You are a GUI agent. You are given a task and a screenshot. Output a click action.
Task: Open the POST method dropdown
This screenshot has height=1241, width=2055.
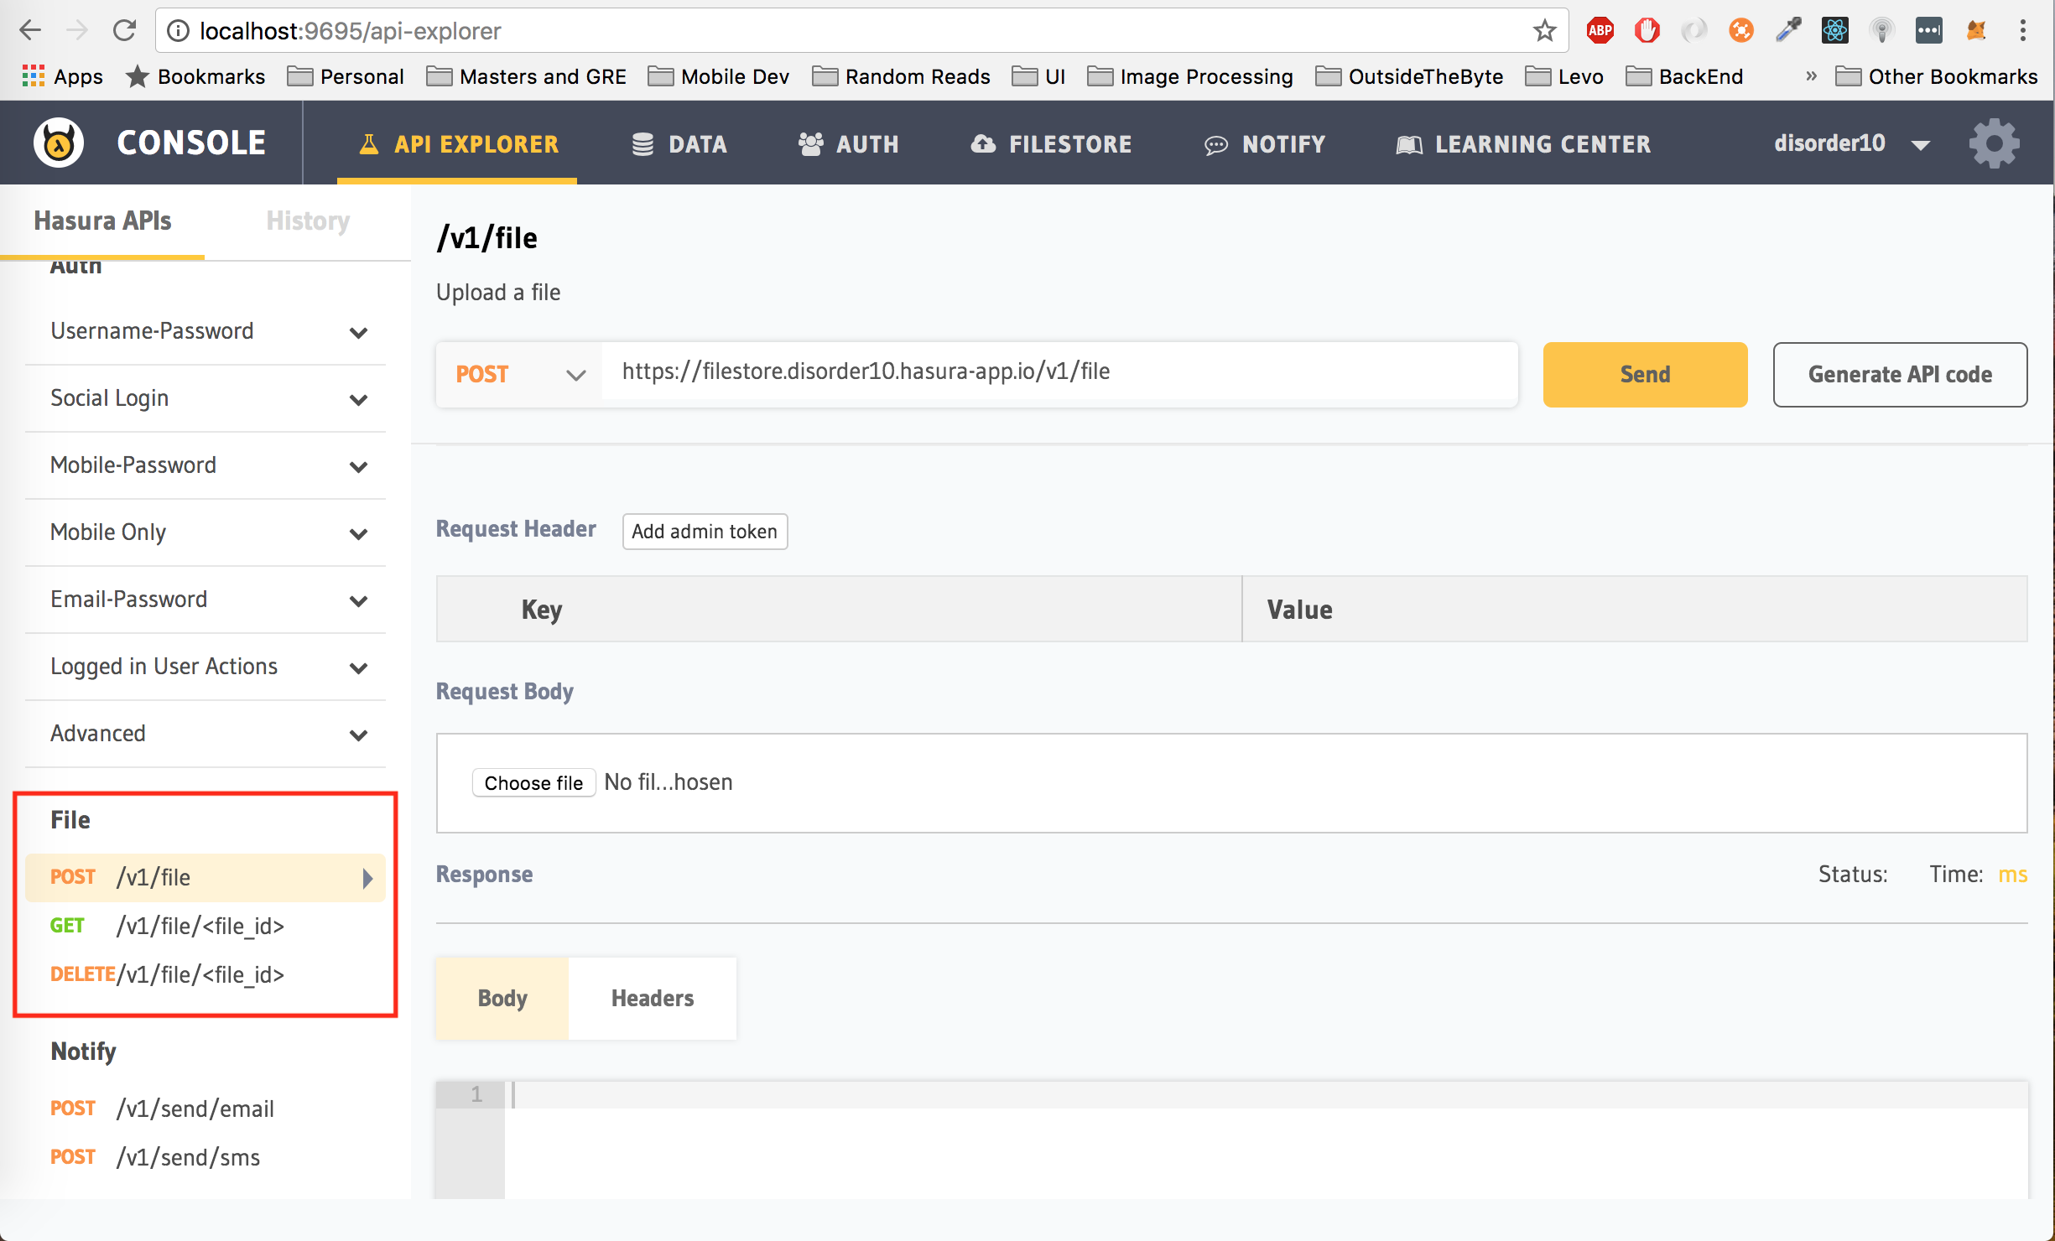point(519,374)
